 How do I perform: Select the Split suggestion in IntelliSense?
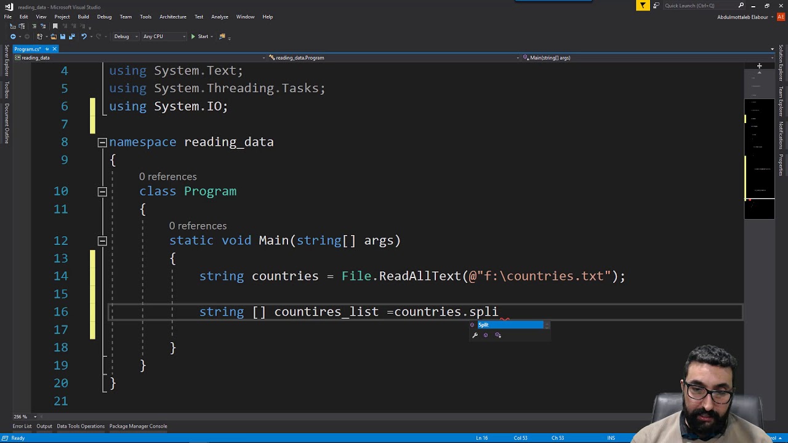[510, 325]
